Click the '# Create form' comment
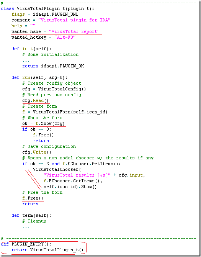The height and width of the screenshot is (257, 201). pos(40,106)
